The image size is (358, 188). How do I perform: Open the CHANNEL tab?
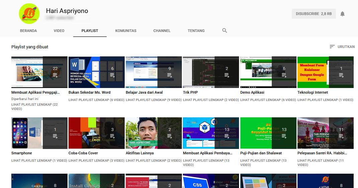[x=162, y=31]
